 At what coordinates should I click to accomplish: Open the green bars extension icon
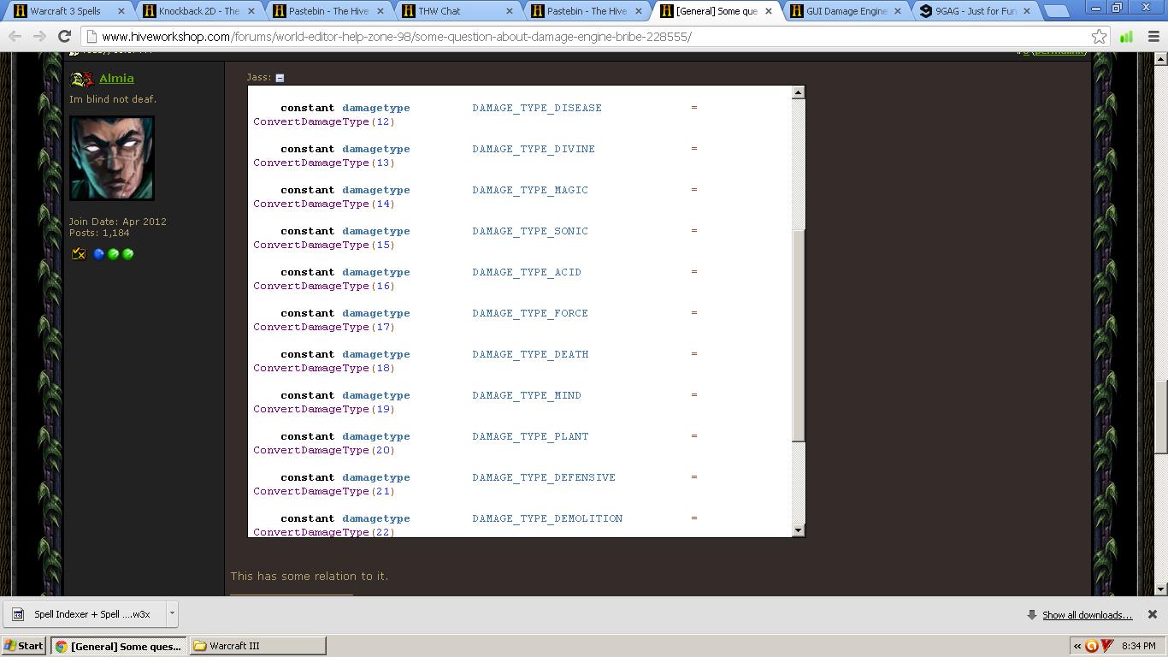(1126, 36)
